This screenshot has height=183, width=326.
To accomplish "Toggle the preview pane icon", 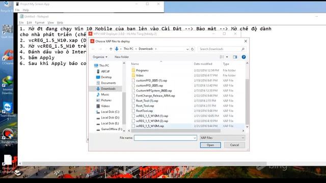I will coord(235,57).
